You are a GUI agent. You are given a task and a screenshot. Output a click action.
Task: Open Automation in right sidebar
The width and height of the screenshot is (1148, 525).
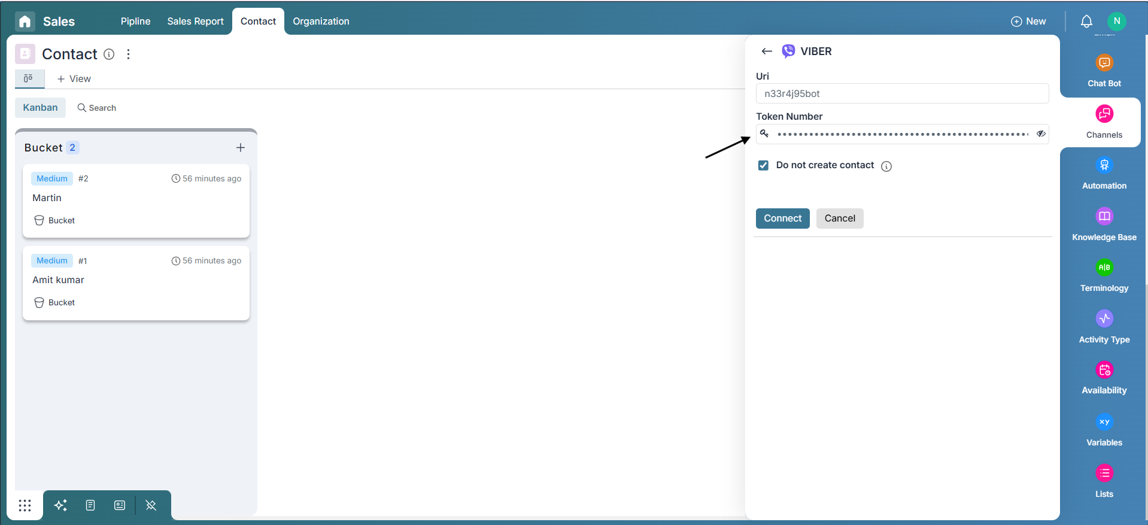point(1104,173)
